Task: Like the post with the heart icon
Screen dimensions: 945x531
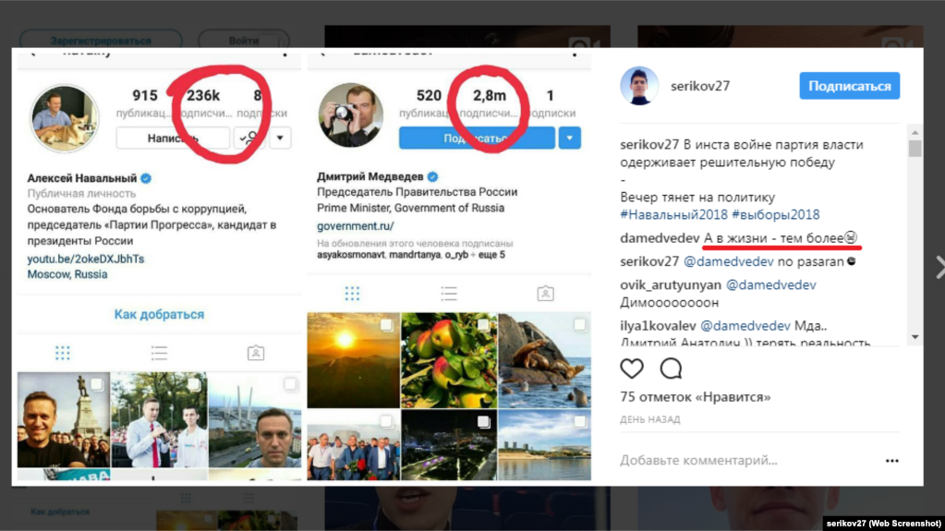Action: (x=632, y=368)
